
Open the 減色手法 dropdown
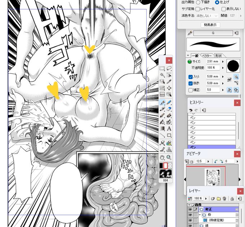(207, 16)
